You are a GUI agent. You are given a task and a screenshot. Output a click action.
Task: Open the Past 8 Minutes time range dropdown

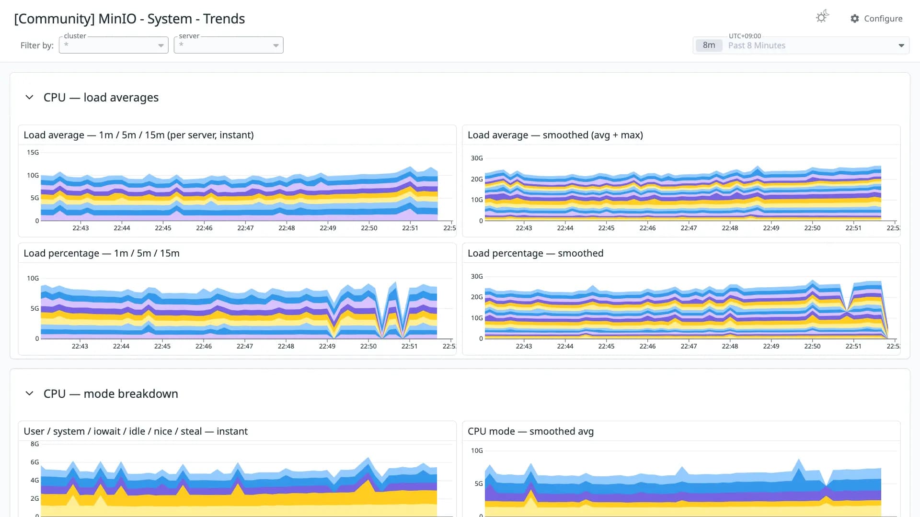[801, 45]
